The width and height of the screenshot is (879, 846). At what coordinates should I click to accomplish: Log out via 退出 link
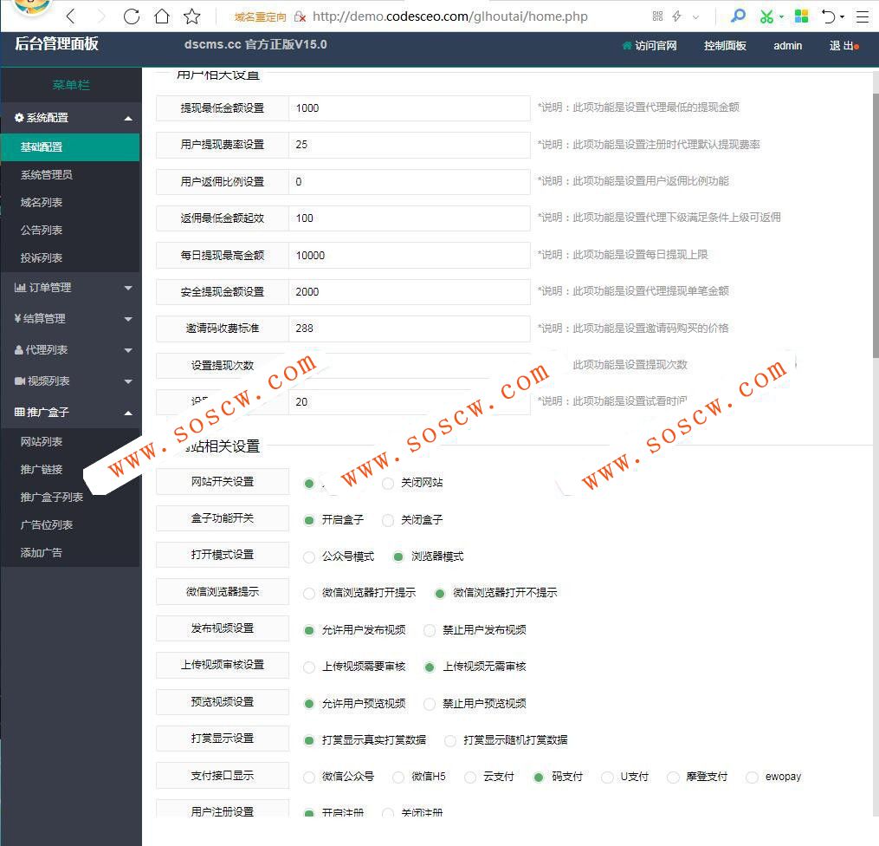pos(843,45)
